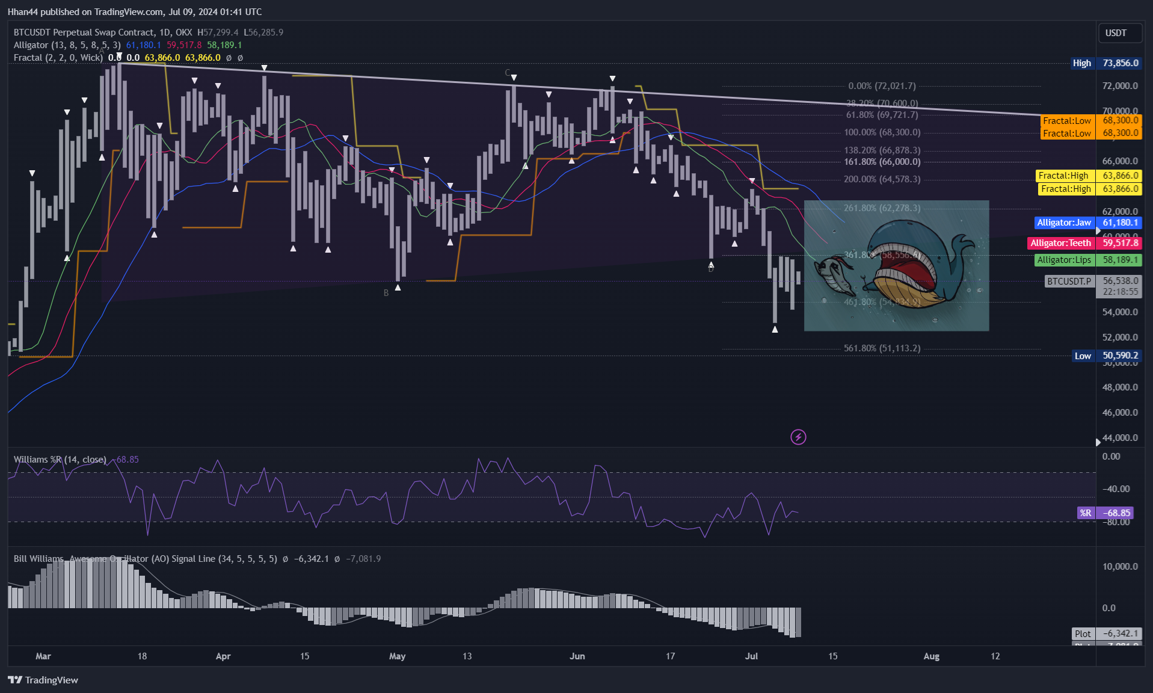Click the TradingView logo at bottom left

pyautogui.click(x=43, y=680)
